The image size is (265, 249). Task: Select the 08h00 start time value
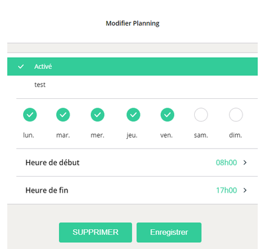pos(227,163)
